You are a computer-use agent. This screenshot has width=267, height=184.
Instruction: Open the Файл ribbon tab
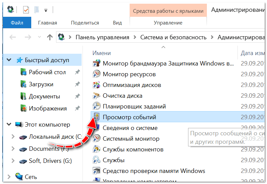[17, 22]
